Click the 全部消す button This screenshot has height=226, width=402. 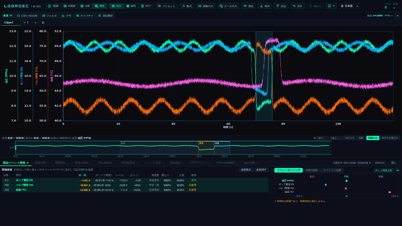(x=261, y=170)
